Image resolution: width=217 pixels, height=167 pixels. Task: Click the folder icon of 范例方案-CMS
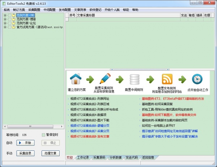[14, 15]
